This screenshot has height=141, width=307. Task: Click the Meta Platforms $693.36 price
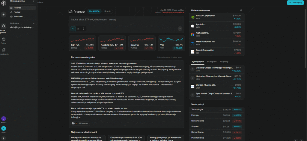(237, 41)
